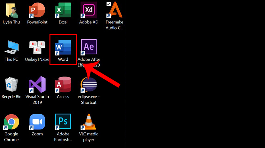The image size is (265, 148).
Task: Click the "Google Chrome" label text
Action: pos(11,137)
